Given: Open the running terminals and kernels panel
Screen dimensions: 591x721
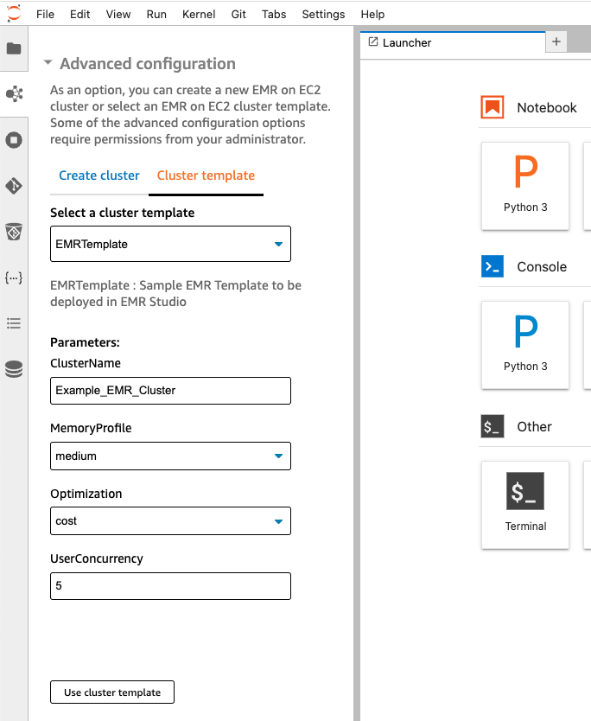Looking at the screenshot, I should click(13, 139).
